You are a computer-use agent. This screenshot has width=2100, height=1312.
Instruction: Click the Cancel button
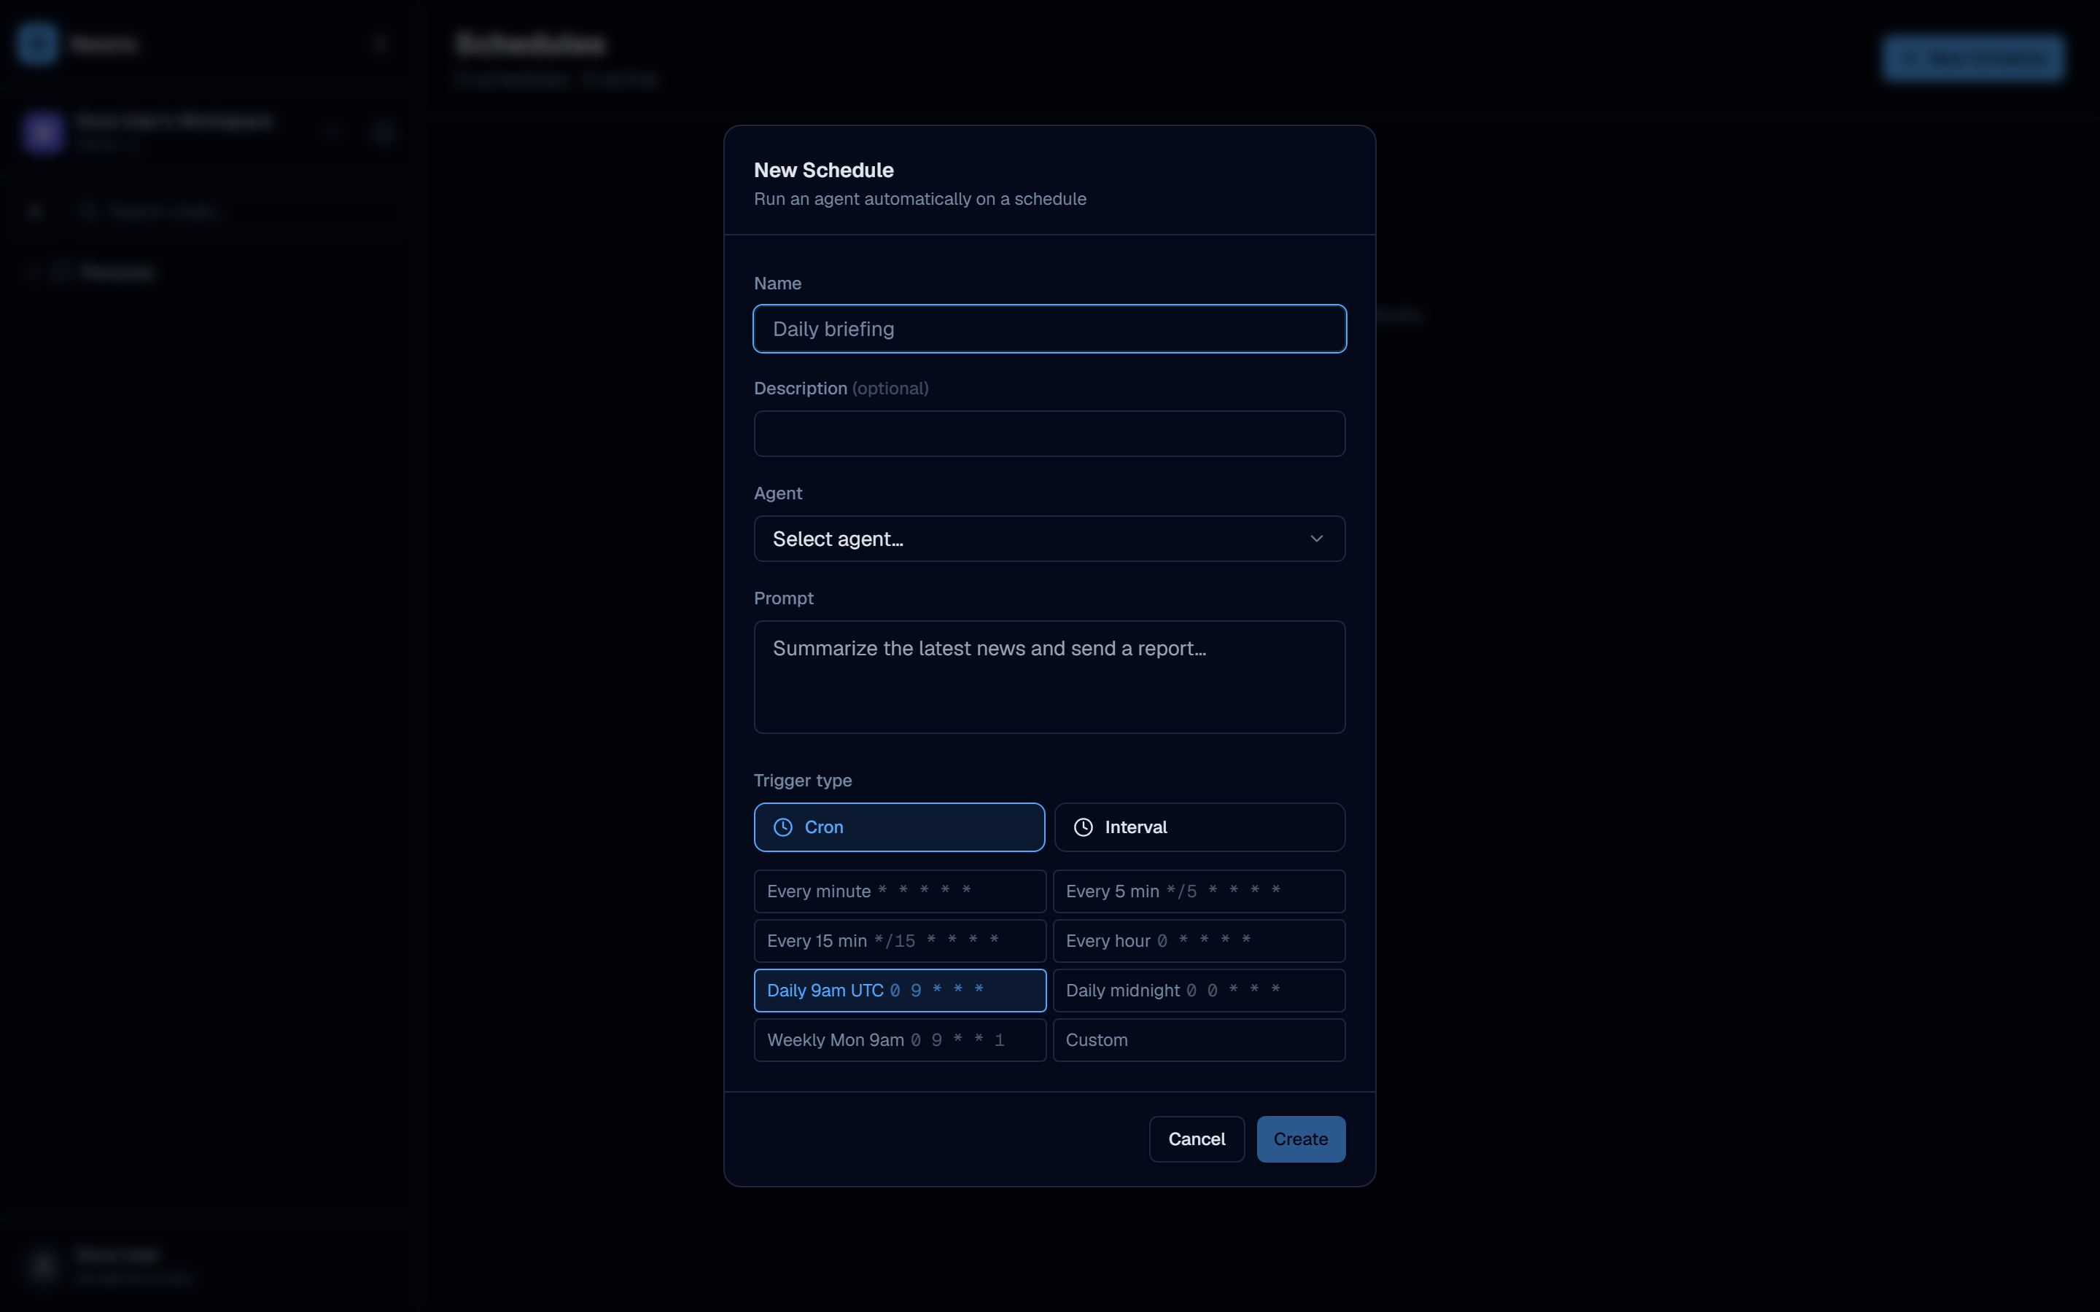point(1197,1139)
